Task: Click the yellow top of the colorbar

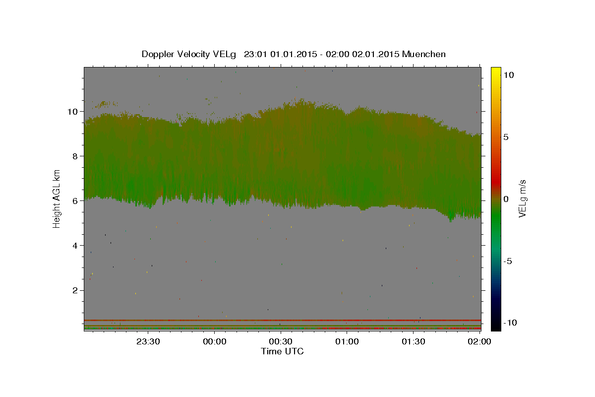Action: (x=495, y=73)
